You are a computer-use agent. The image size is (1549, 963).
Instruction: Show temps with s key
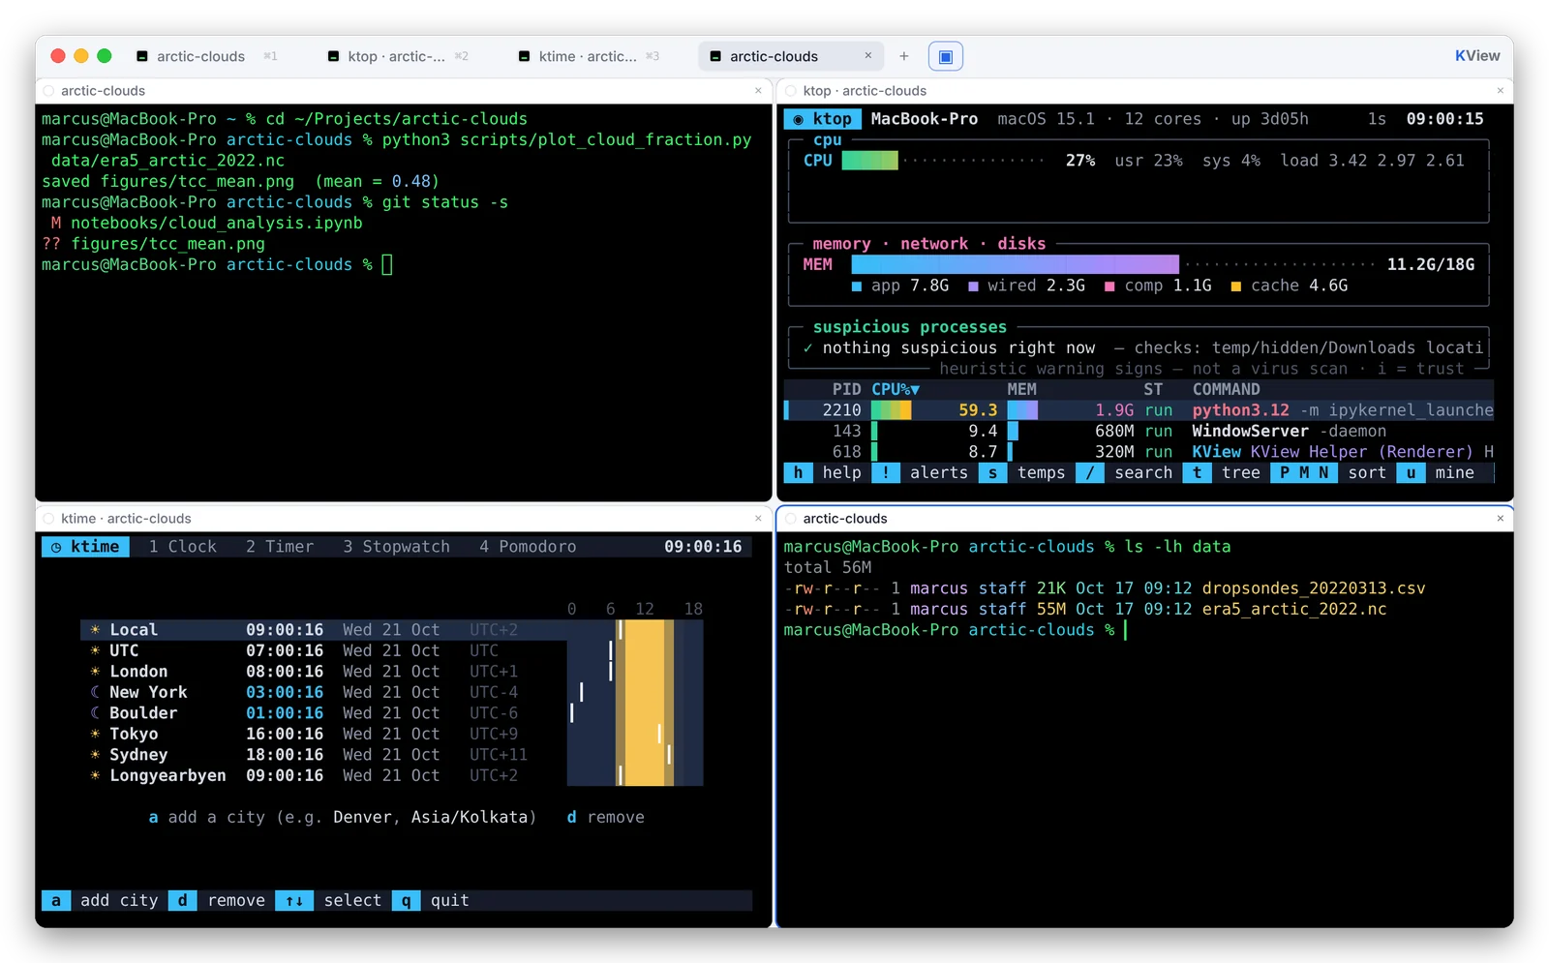(x=992, y=472)
